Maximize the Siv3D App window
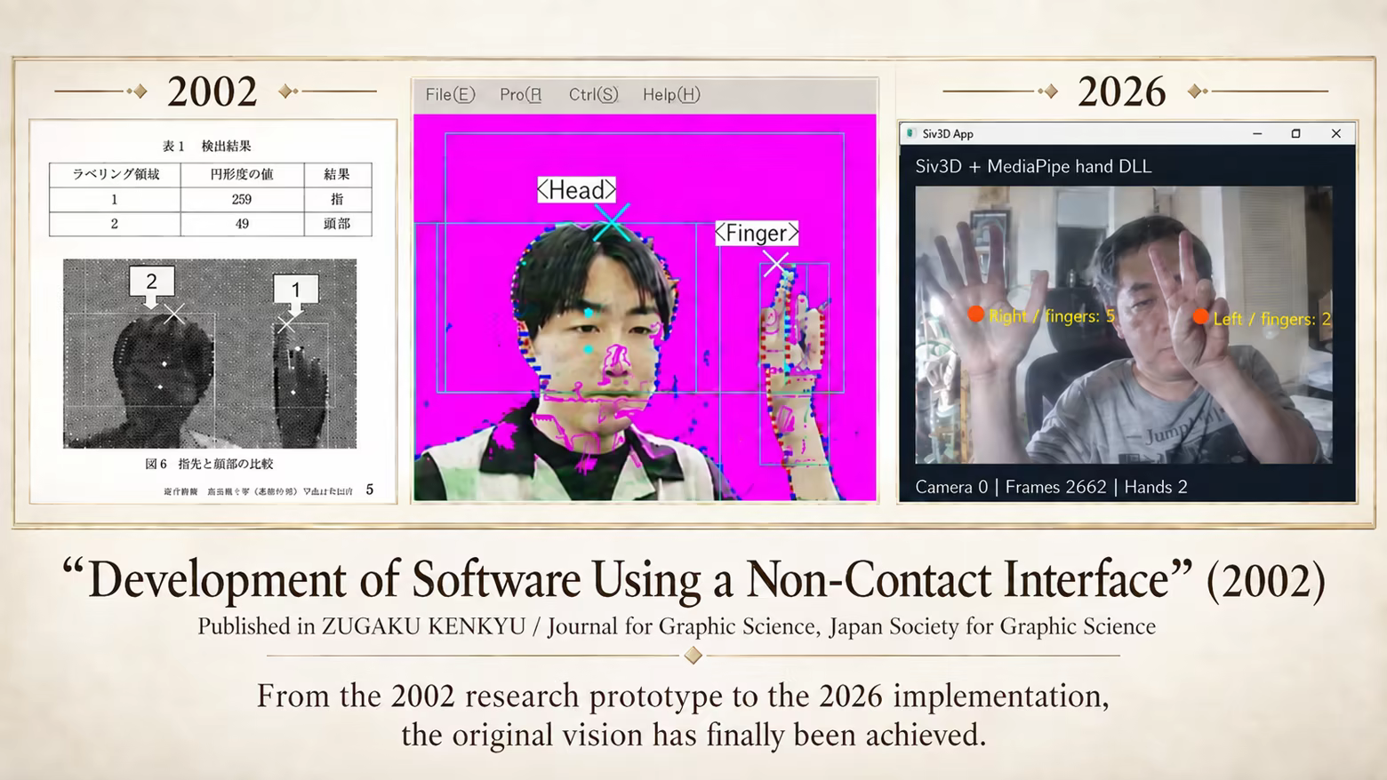1387x780 pixels. [x=1295, y=133]
